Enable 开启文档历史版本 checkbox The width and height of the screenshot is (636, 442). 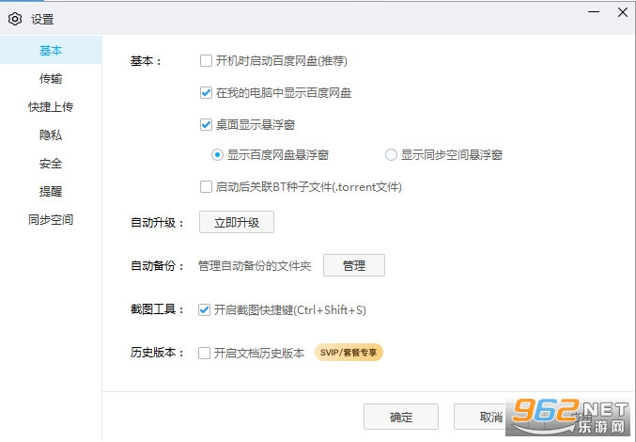204,353
